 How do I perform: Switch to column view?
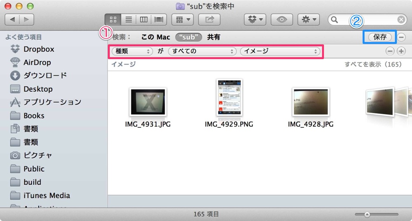tap(144, 19)
